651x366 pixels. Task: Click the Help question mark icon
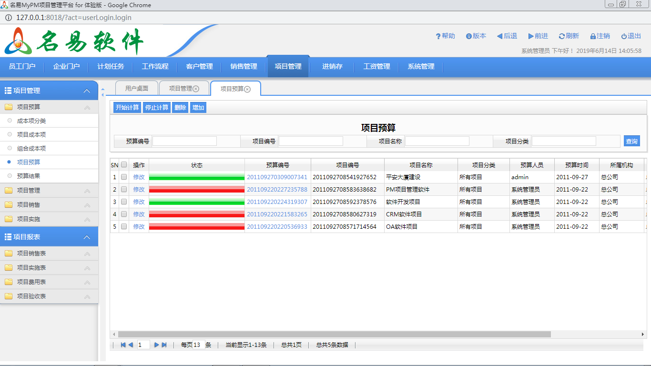pos(438,36)
